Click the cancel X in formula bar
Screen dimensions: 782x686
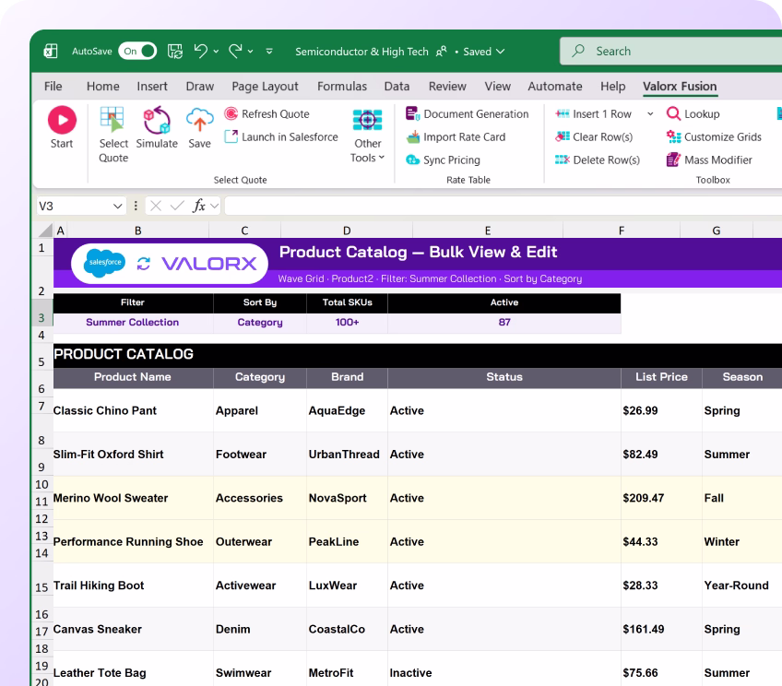(x=156, y=206)
